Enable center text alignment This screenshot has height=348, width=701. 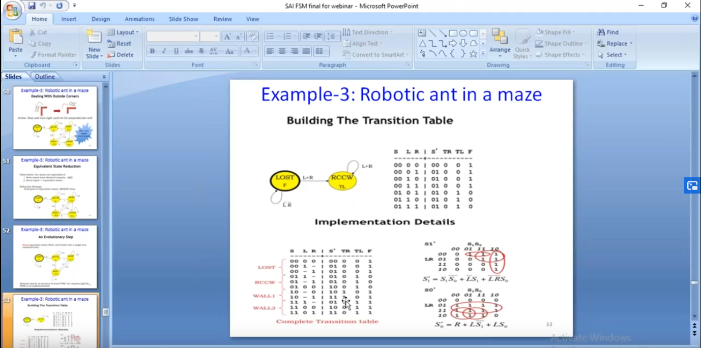282,51
